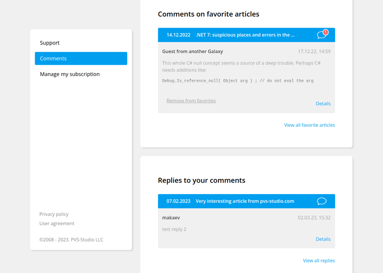Click Remove from favorites
This screenshot has height=273, width=383.
191,101
